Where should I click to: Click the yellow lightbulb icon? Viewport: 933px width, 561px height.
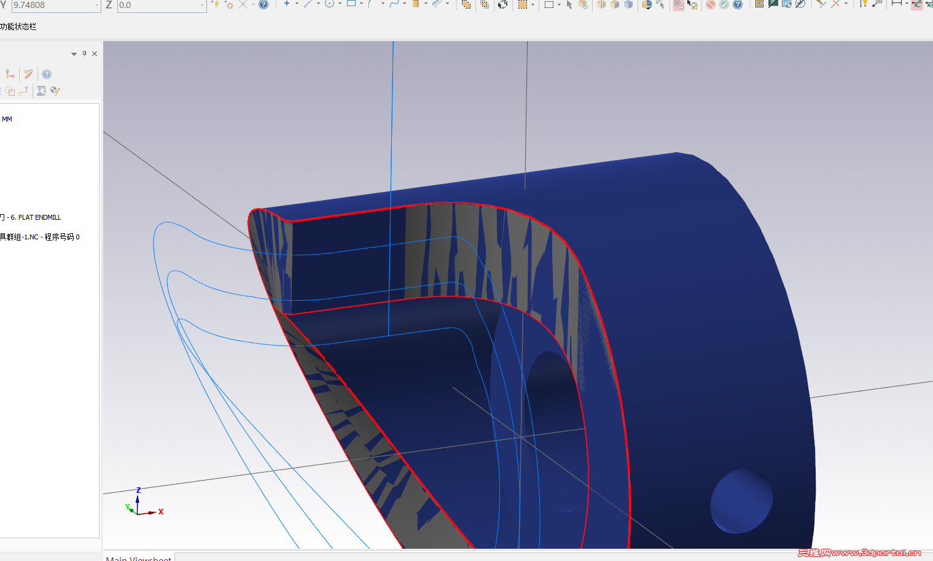click(864, 4)
